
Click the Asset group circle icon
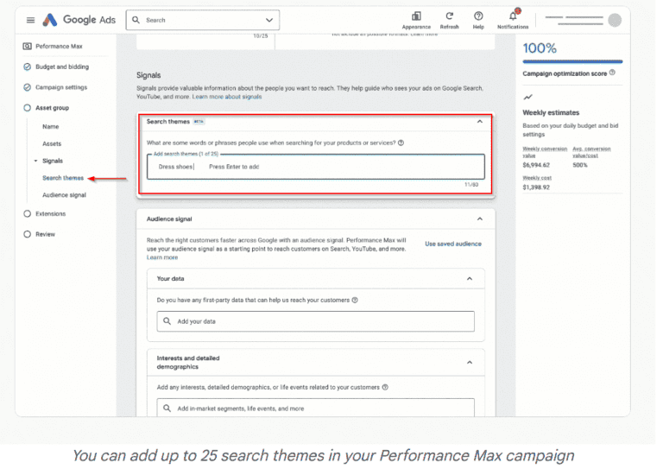(x=27, y=108)
